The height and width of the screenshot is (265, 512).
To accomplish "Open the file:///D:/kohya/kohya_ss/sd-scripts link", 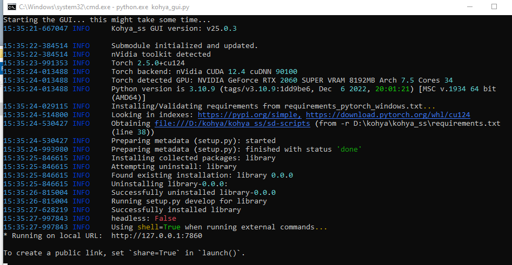I will (x=232, y=124).
